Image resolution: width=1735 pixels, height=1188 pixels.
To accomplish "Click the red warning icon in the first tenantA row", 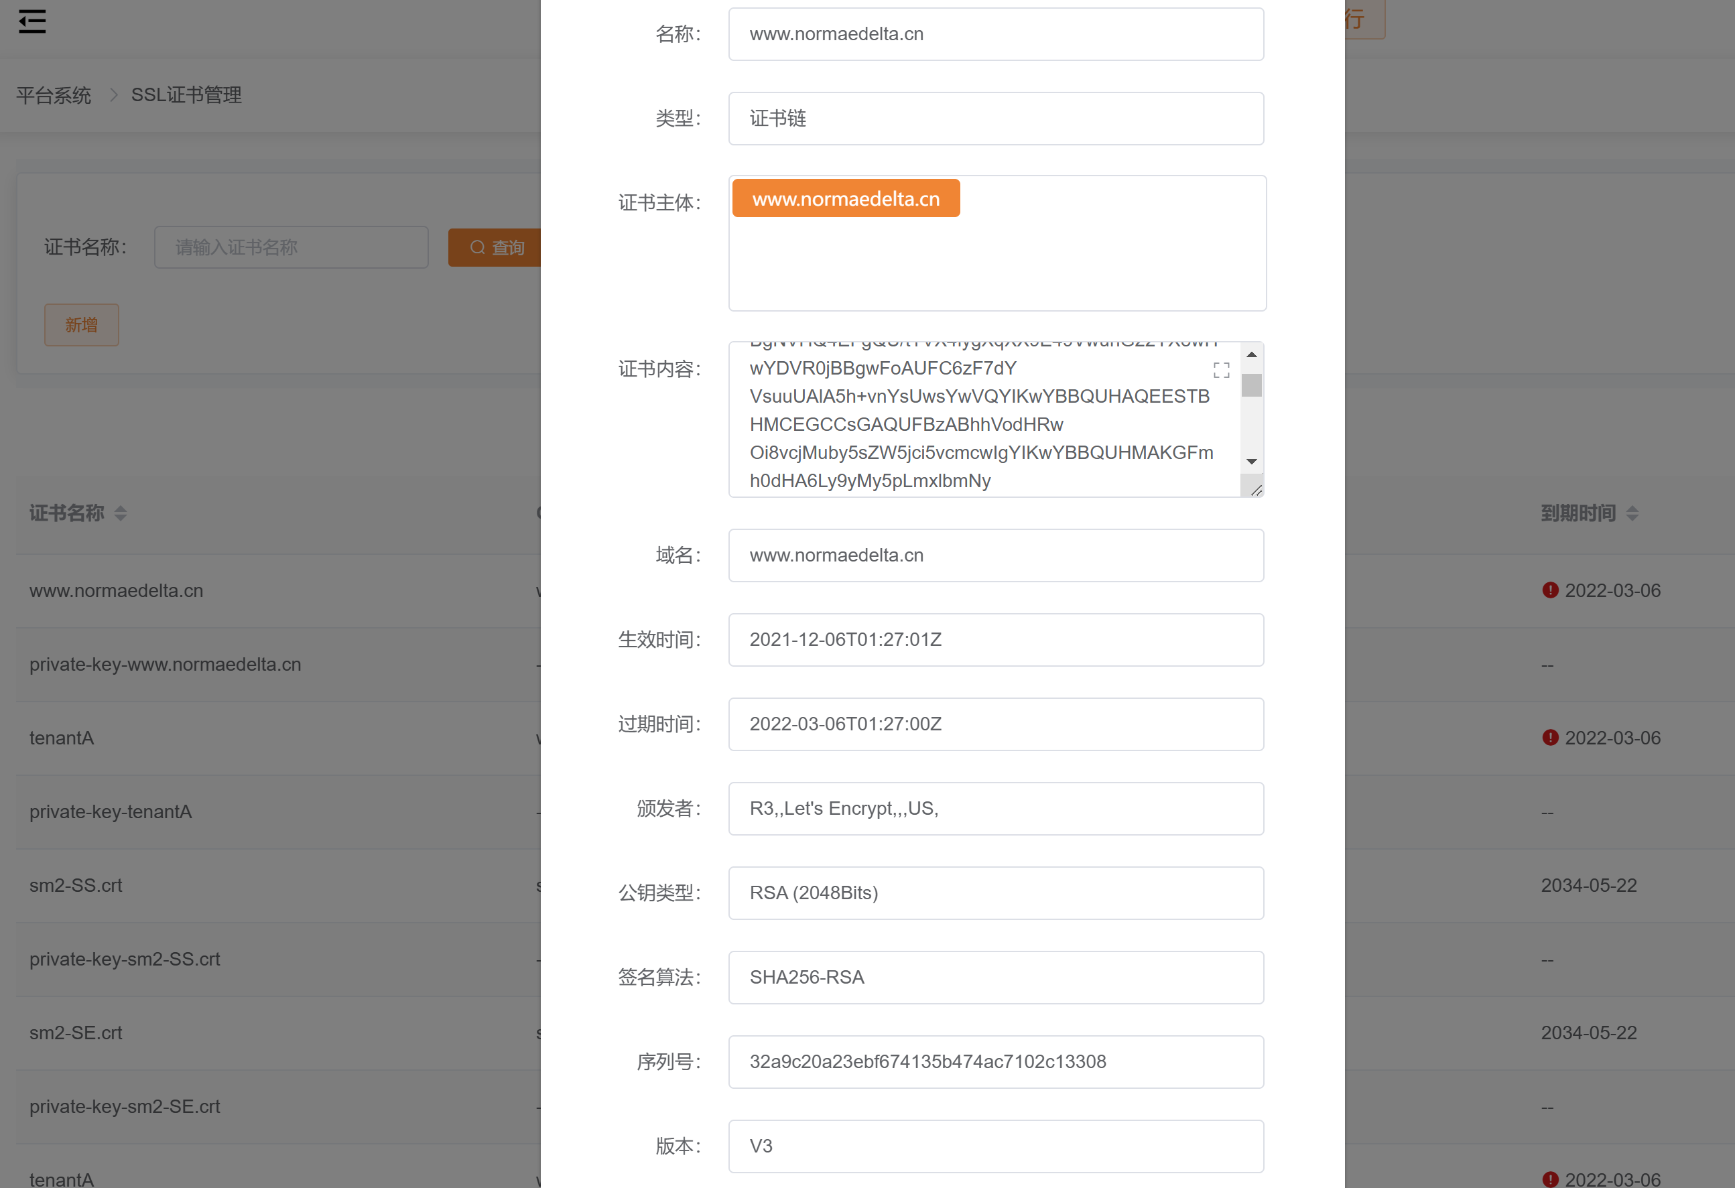I will tap(1550, 738).
